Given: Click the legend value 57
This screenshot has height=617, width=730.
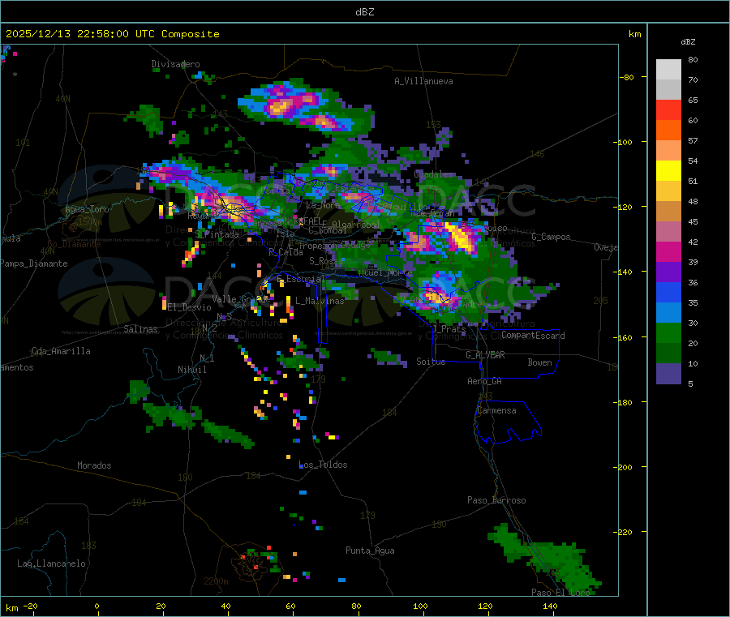Looking at the screenshot, I should click(693, 140).
